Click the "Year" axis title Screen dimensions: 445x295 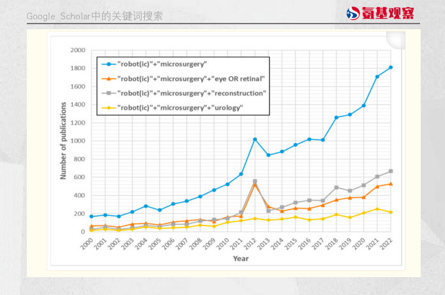241,259
